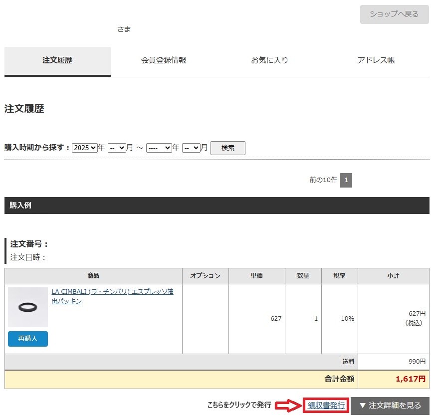Click the 1,617円 total amount cell
The image size is (433, 417).
click(393, 379)
